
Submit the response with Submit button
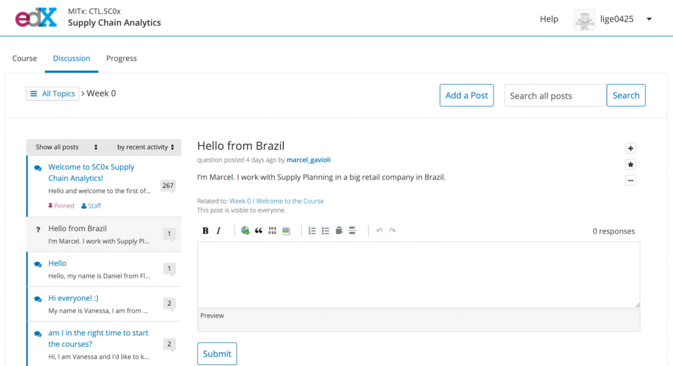217,354
